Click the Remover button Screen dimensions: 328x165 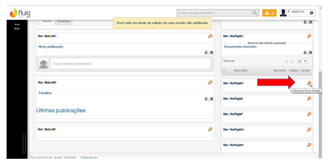229,61
